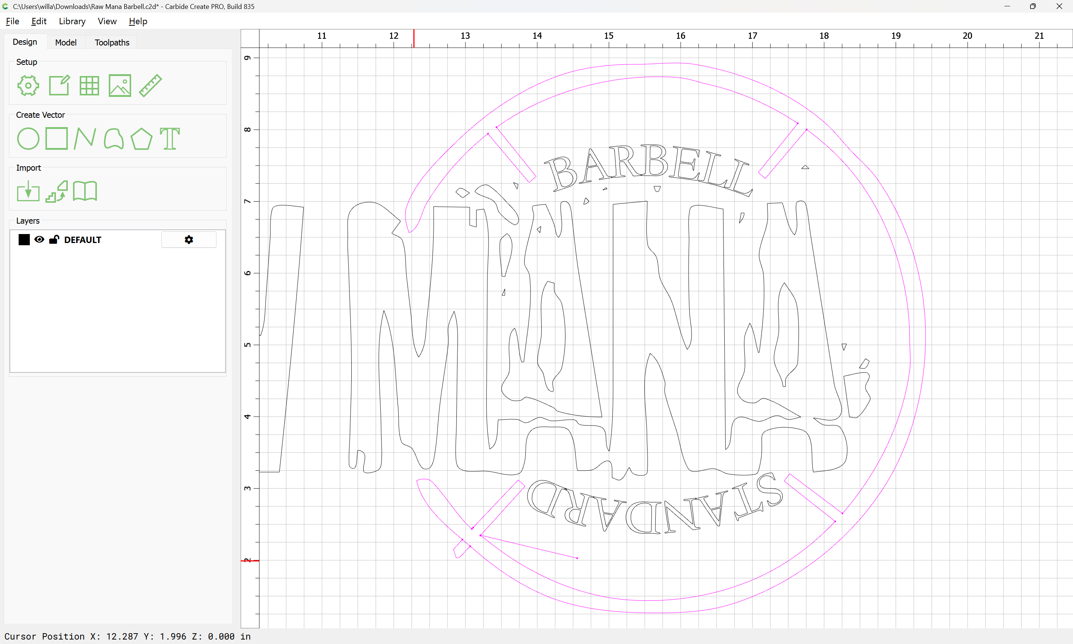Open Job Setup gear icon
Viewport: 1073px width, 644px height.
[28, 85]
